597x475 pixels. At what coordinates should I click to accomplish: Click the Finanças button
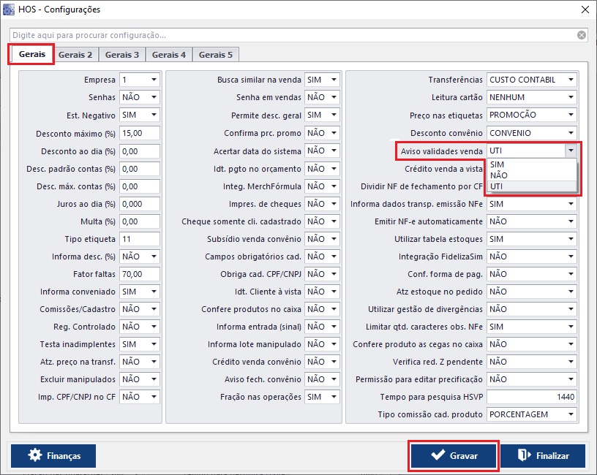tap(53, 455)
